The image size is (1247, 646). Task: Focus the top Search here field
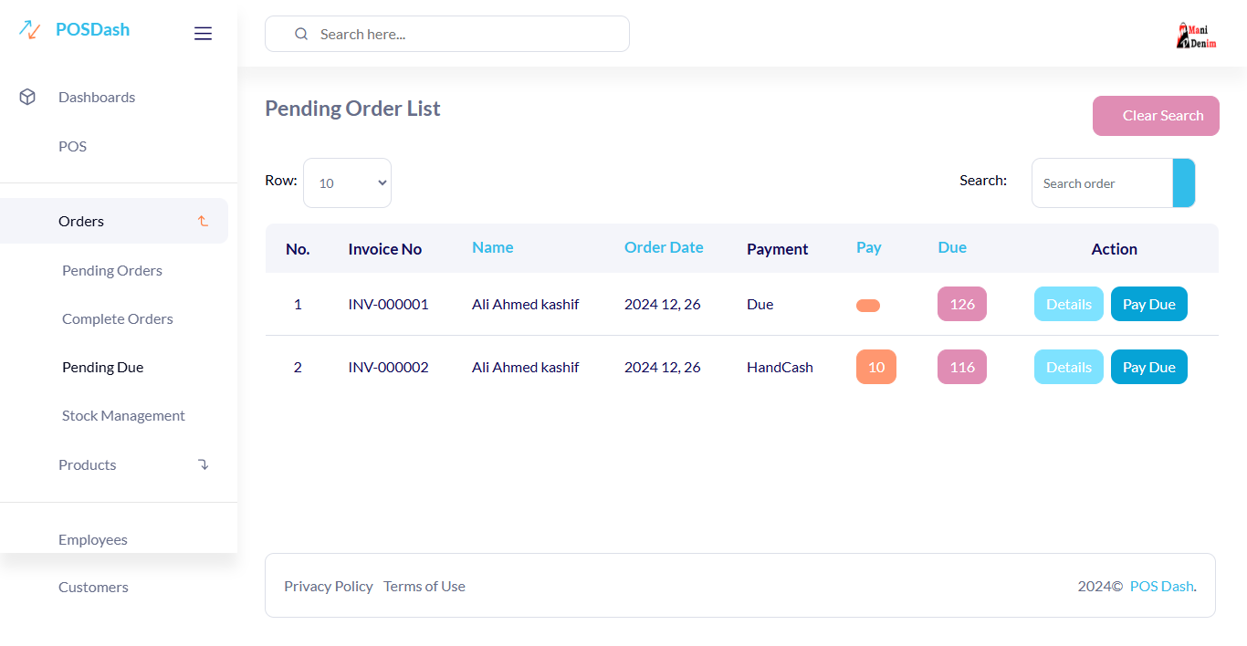(x=447, y=34)
